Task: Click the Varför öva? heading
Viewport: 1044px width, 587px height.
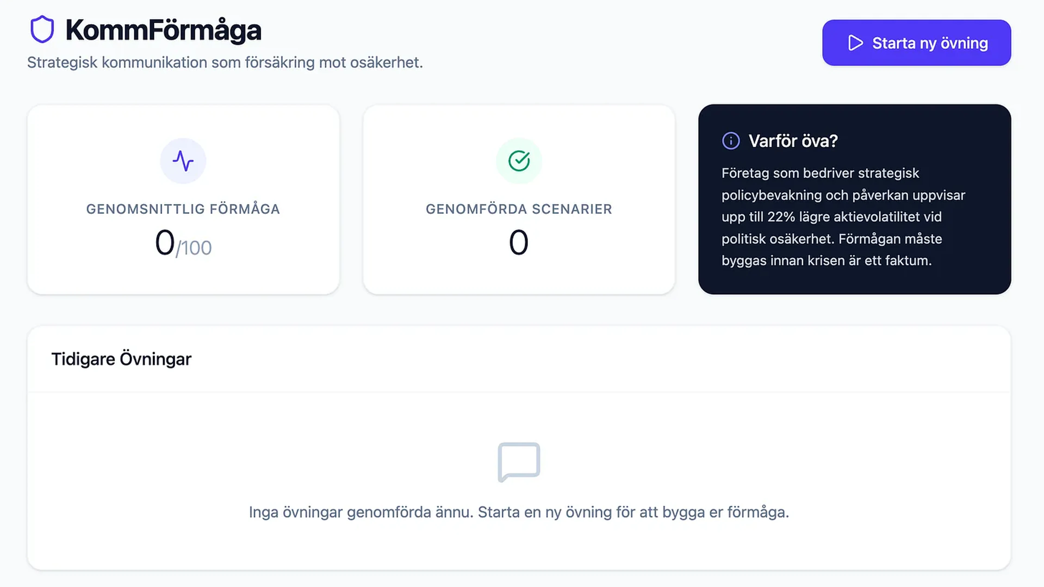Action: tap(793, 141)
